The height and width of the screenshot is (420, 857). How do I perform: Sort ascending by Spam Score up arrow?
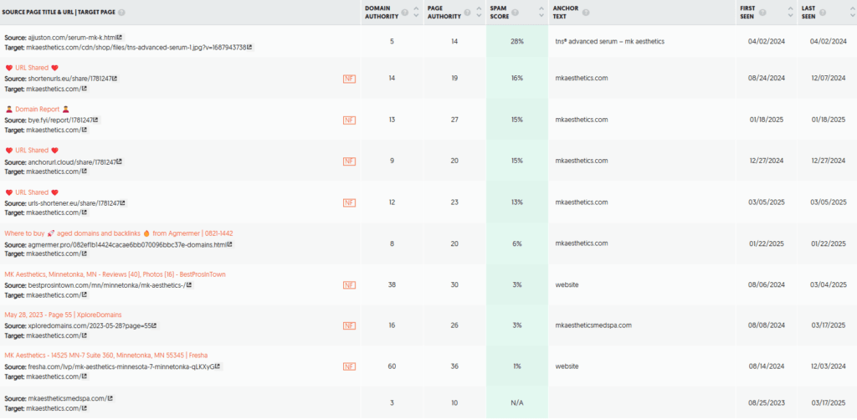541,8
